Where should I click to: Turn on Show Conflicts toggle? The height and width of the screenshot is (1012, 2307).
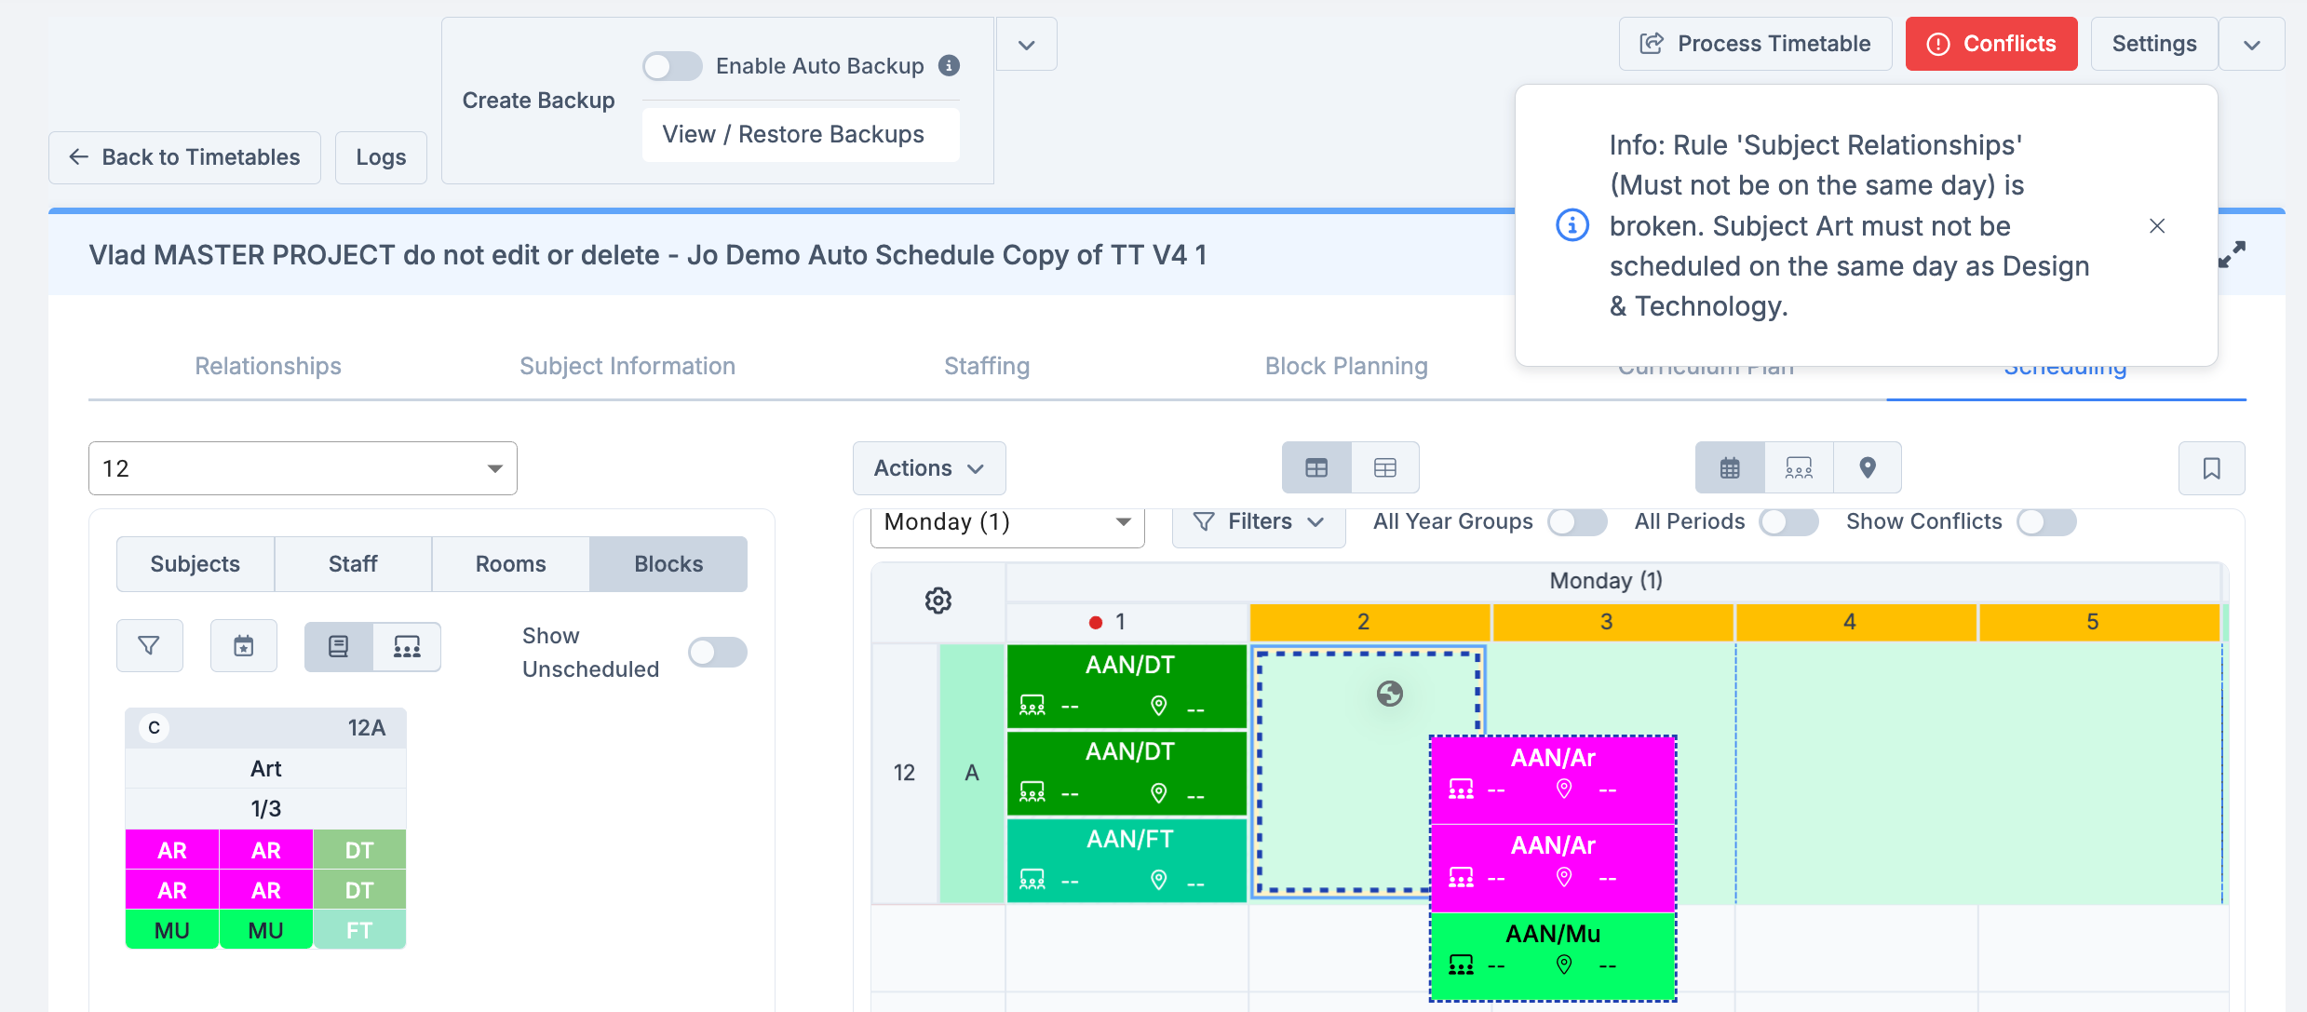click(2045, 521)
